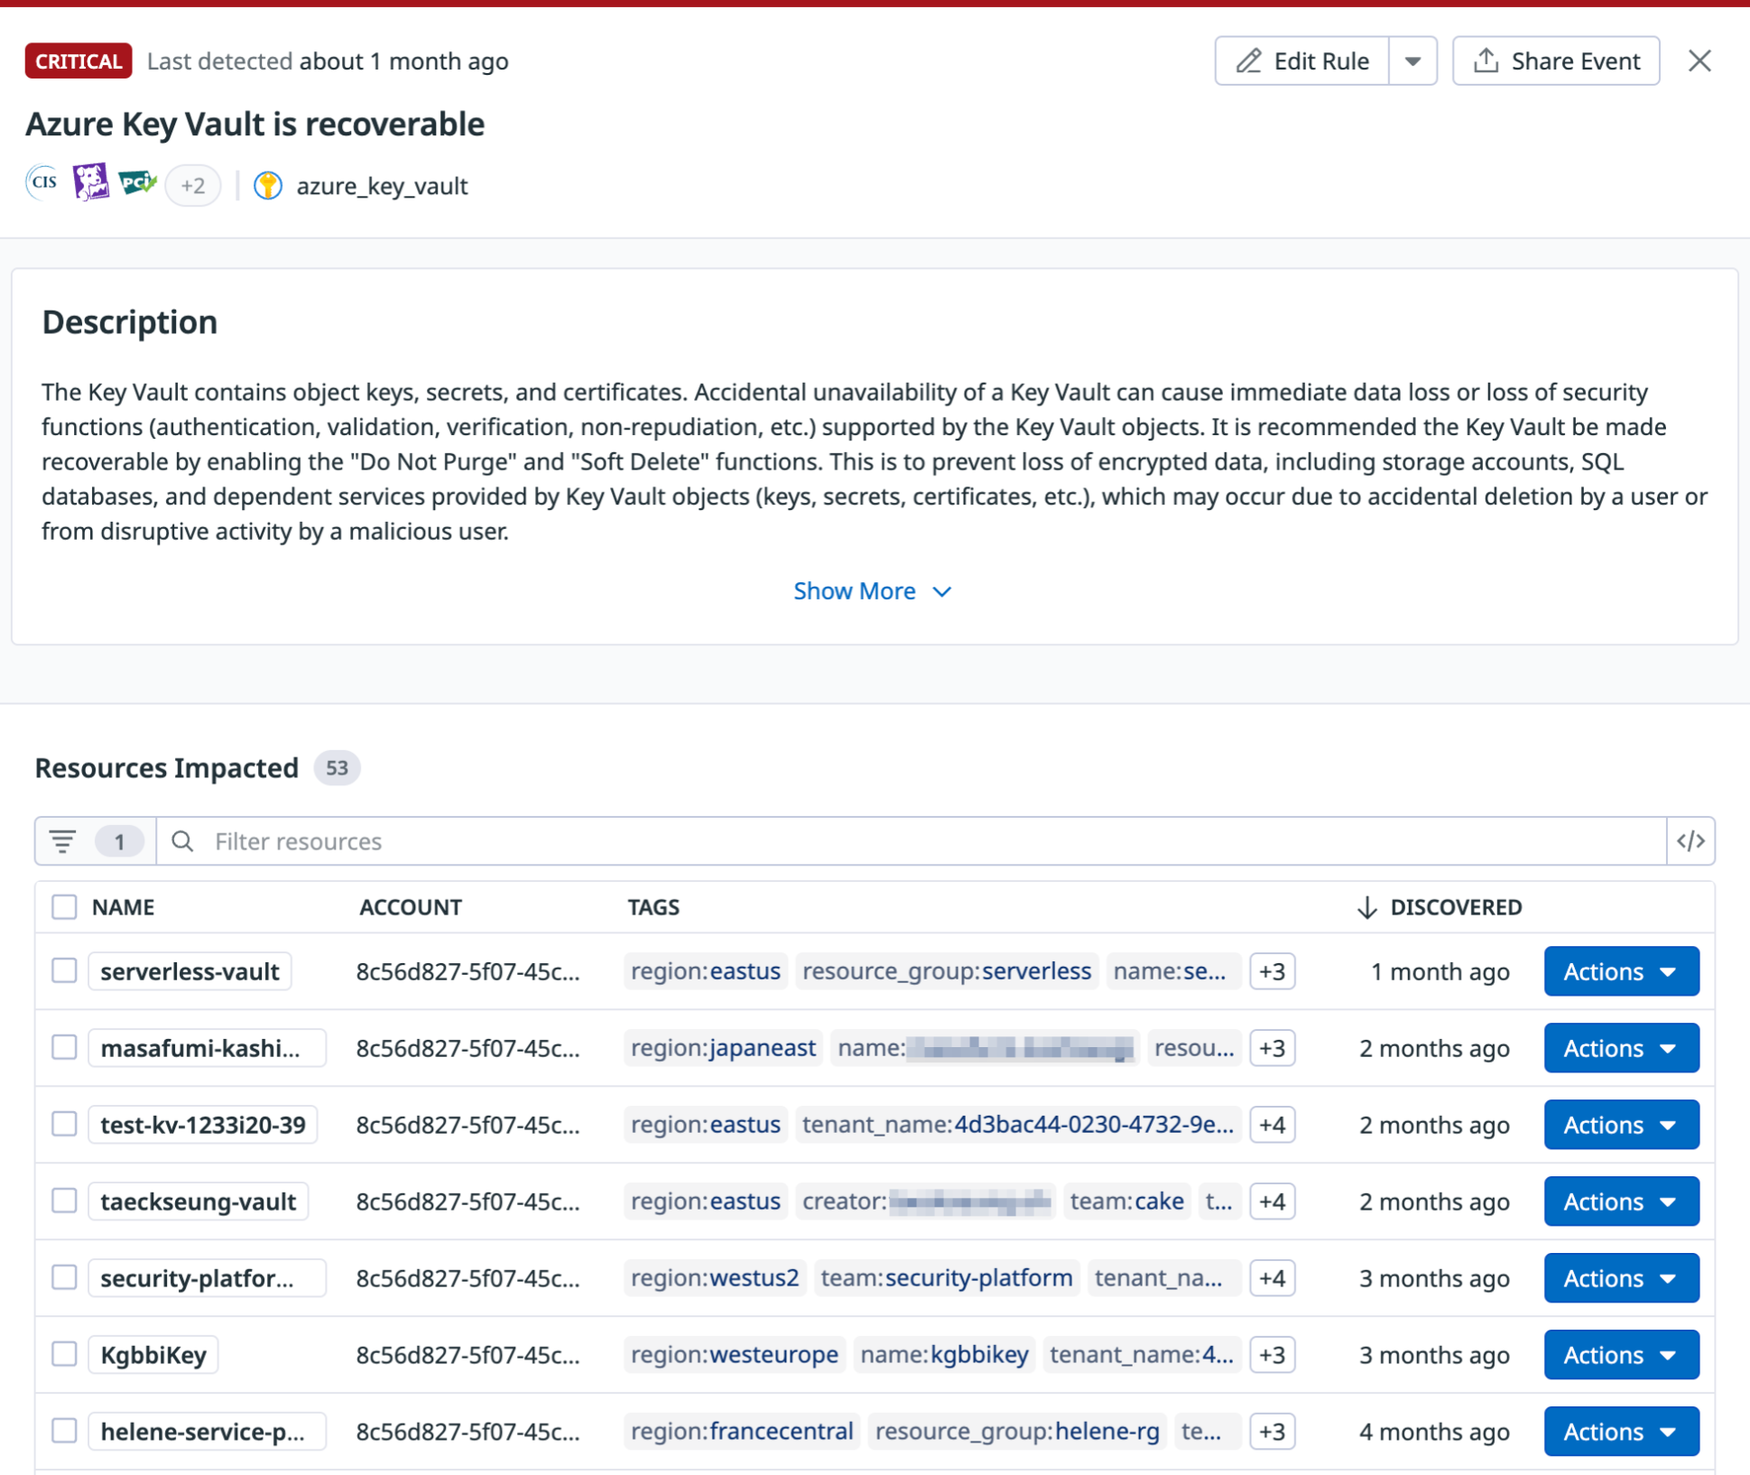The height and width of the screenshot is (1475, 1750).
Task: Click tenant_name:4d3bac44 tag
Action: coord(1018,1125)
